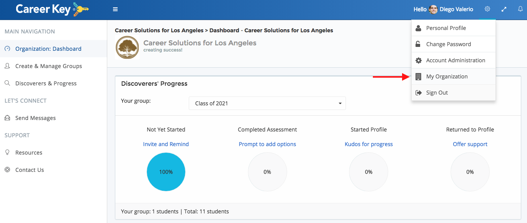Click the 'Your group:' field label
The image size is (527, 223).
136,101
